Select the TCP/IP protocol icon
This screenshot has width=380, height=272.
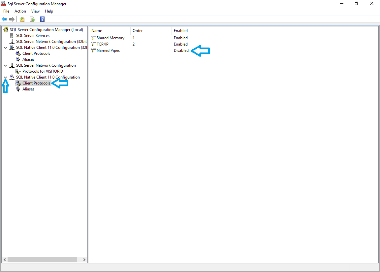coord(93,44)
